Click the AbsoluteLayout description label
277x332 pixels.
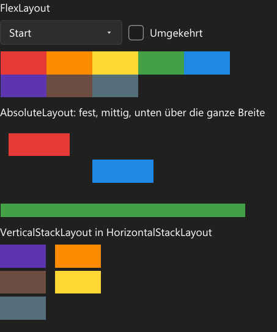click(x=133, y=113)
